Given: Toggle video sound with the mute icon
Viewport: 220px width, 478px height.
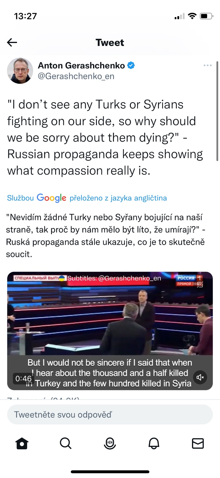Looking at the screenshot, I should coord(200,378).
